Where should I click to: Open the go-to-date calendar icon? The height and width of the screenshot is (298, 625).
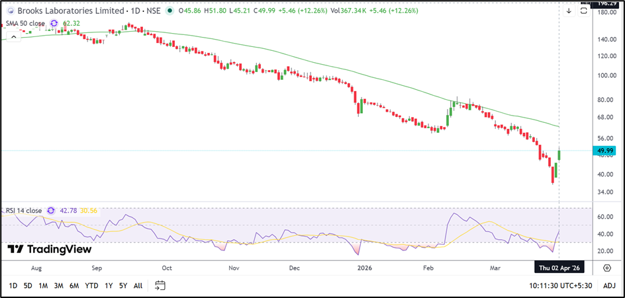pos(160,285)
